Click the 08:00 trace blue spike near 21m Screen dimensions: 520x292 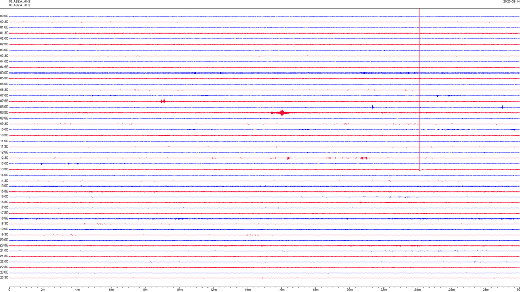373,107
